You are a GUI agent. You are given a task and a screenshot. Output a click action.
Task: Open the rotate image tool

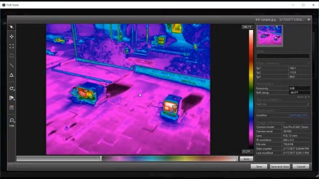click(11, 89)
